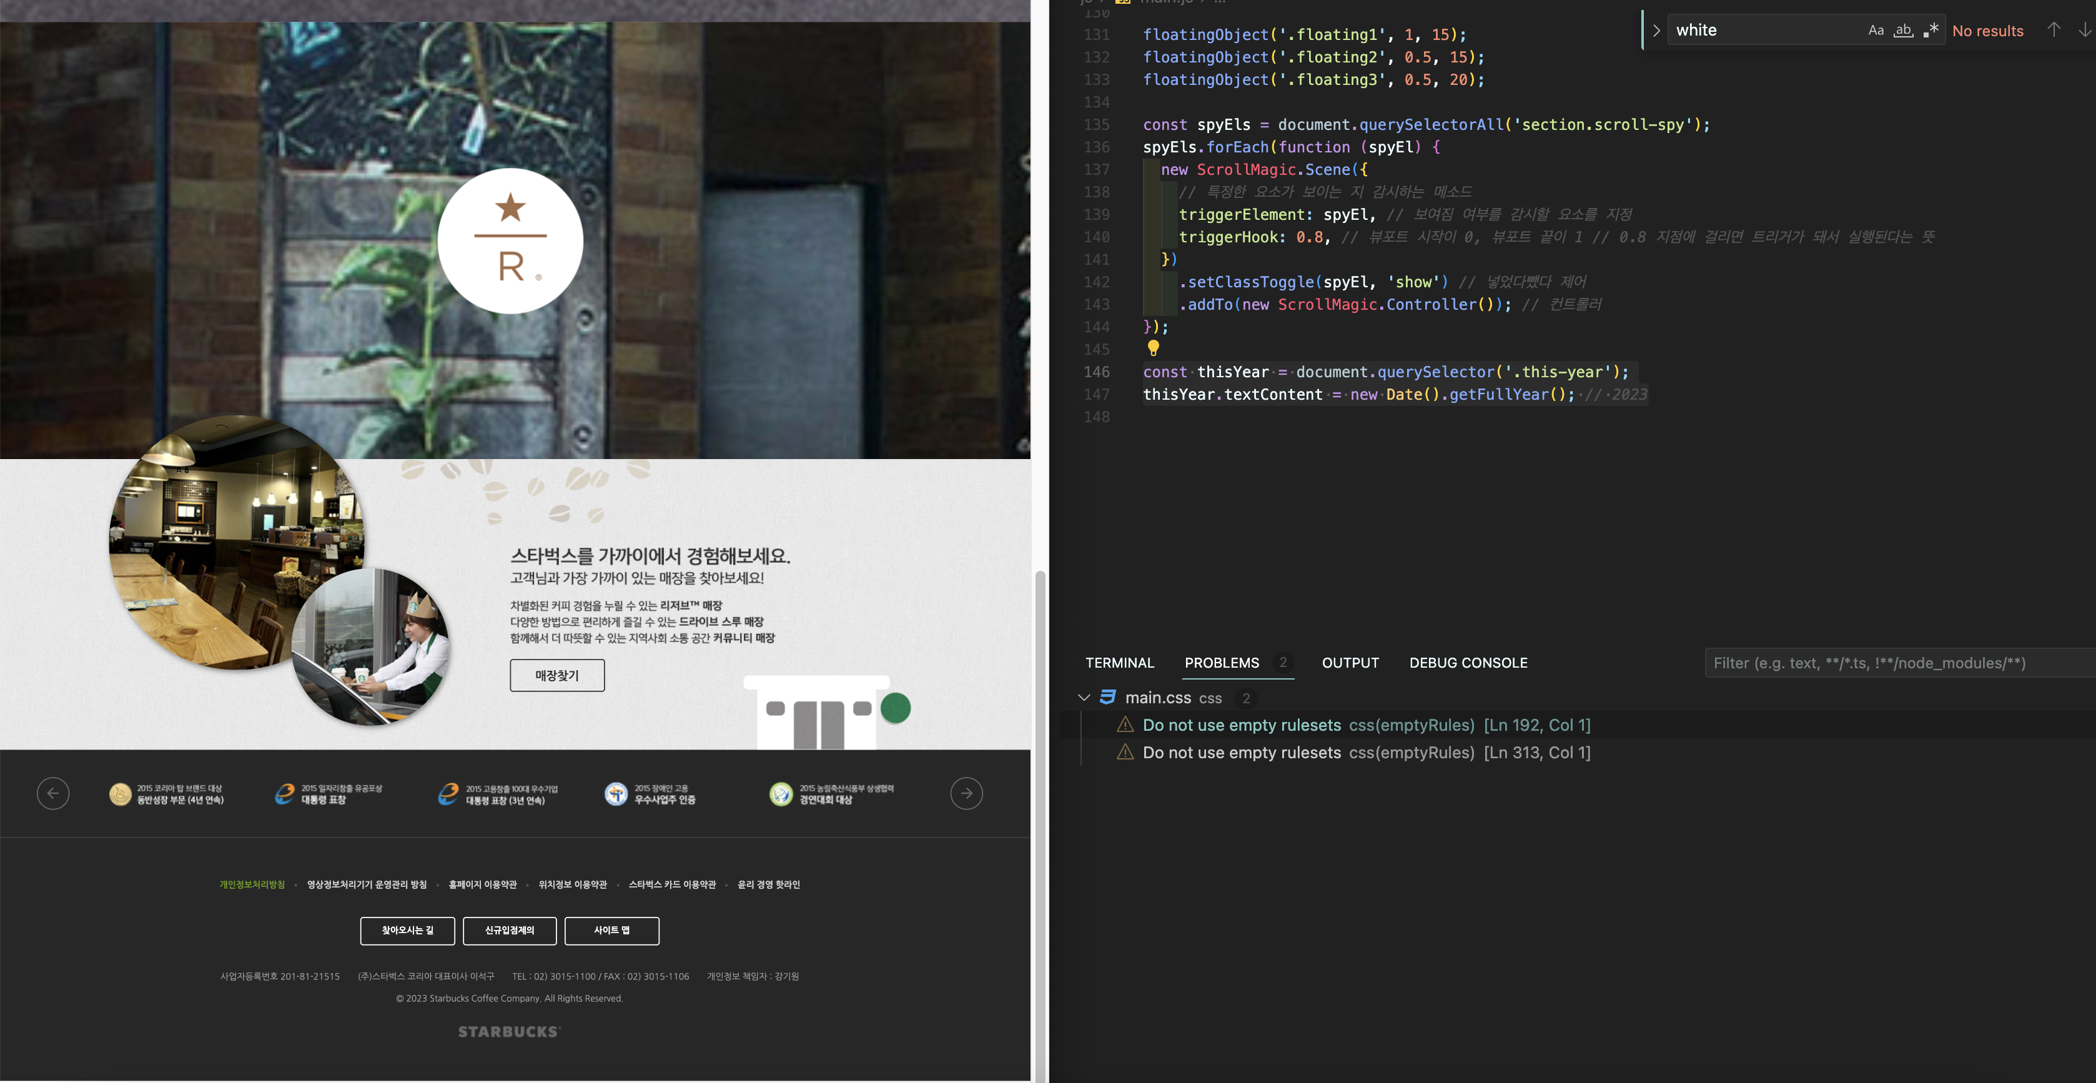The width and height of the screenshot is (2096, 1083).
Task: Click the lightbulb code action icon
Action: pyautogui.click(x=1153, y=349)
